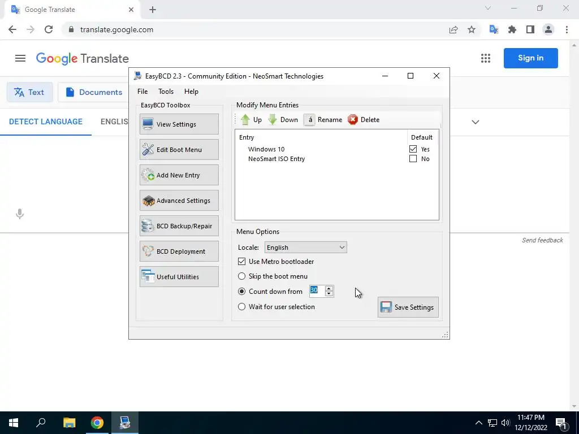
Task: Open Edit Boot Menu section
Action: click(179, 149)
